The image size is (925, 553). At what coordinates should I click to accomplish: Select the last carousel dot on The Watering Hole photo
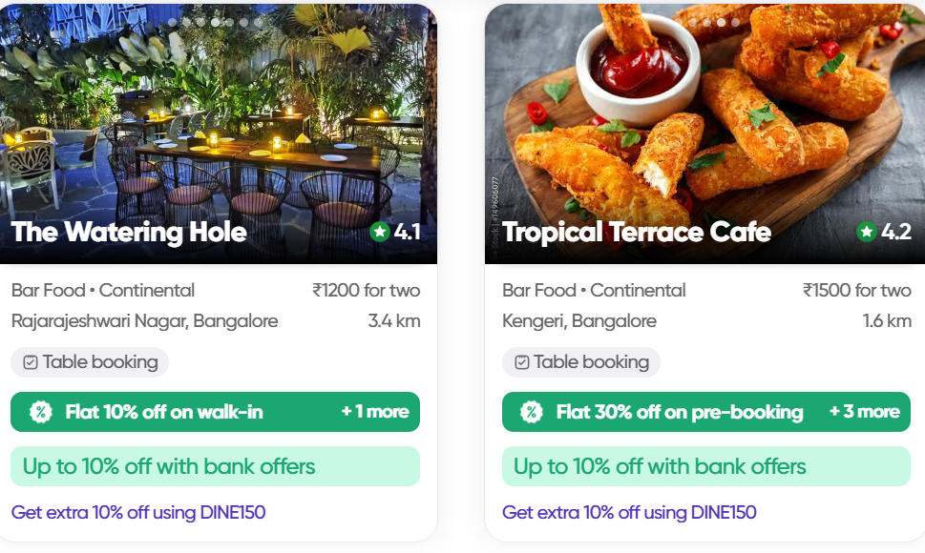click(258, 22)
